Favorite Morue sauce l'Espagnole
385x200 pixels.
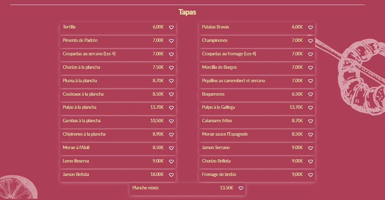point(311,135)
